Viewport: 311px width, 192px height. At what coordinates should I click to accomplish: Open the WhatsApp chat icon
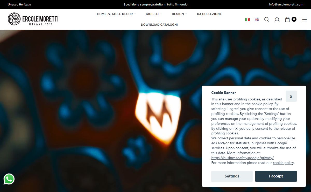9,179
